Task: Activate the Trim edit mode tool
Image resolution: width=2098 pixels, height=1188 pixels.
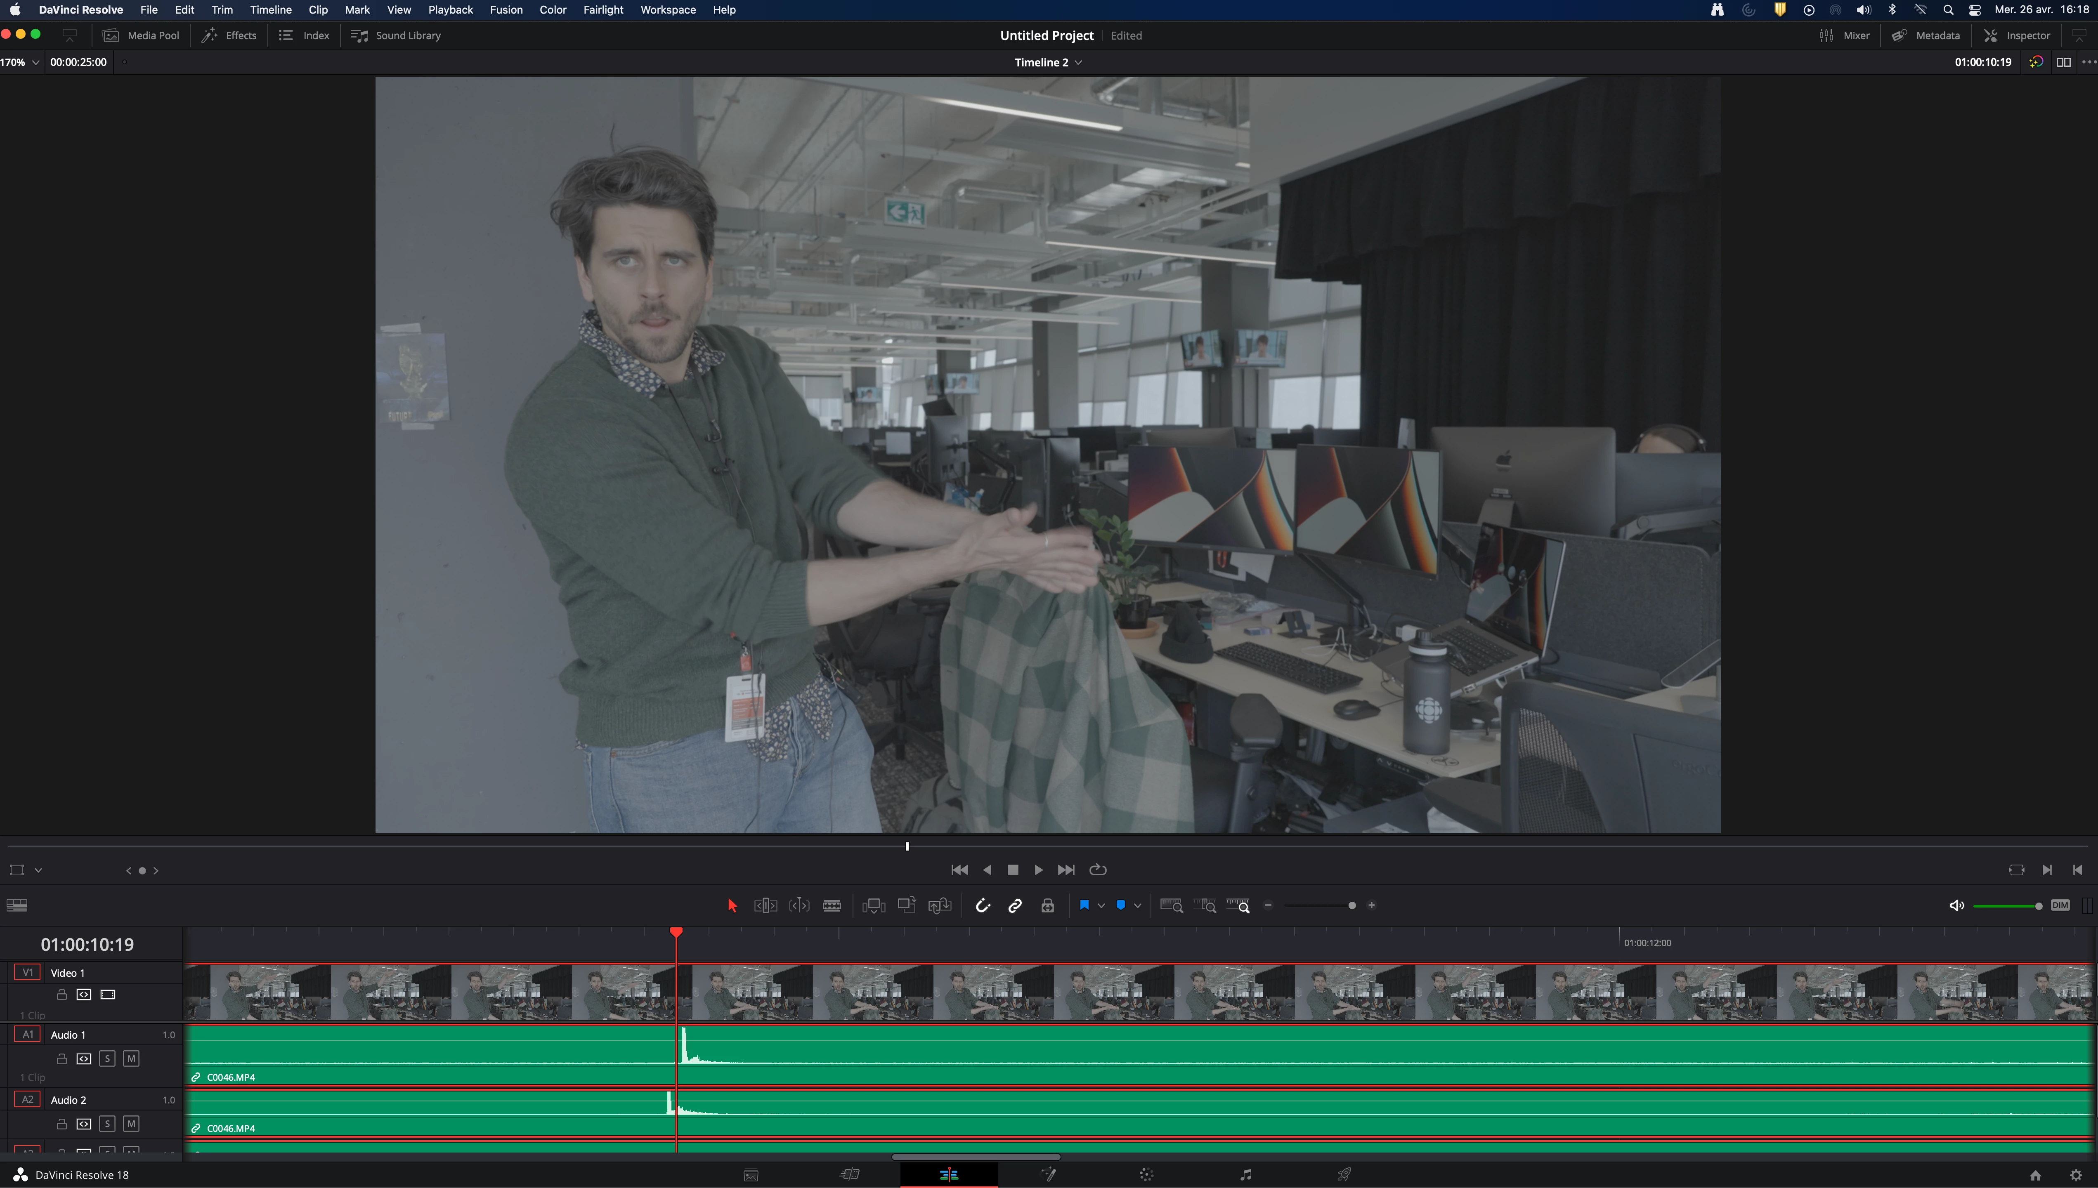Action: (765, 905)
